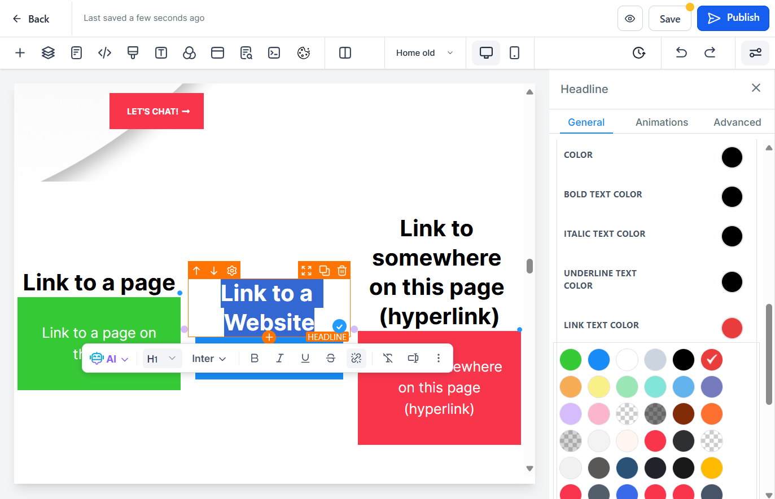Click the clear formatting icon
Viewport: 775px width, 499px height.
coord(388,358)
